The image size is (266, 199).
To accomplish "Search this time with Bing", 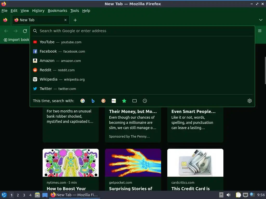I will [x=93, y=101].
